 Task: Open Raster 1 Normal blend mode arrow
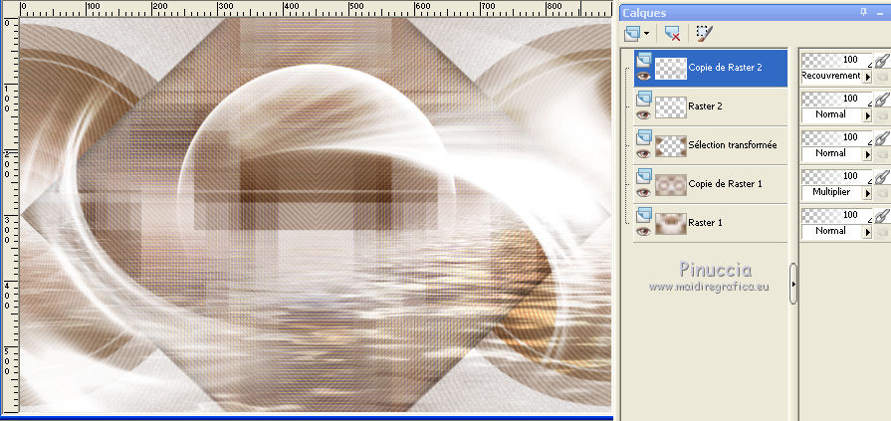pyautogui.click(x=868, y=232)
